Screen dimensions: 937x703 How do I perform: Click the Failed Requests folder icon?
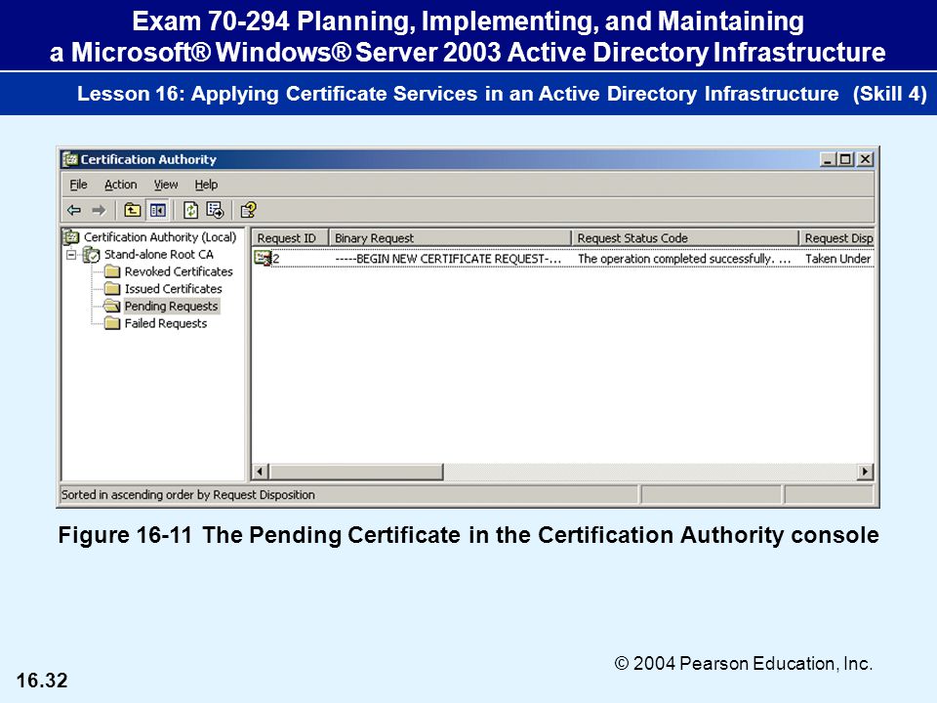pos(112,324)
